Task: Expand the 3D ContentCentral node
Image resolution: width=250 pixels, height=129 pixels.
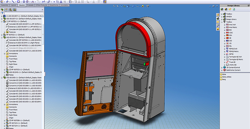Action: coord(222,67)
